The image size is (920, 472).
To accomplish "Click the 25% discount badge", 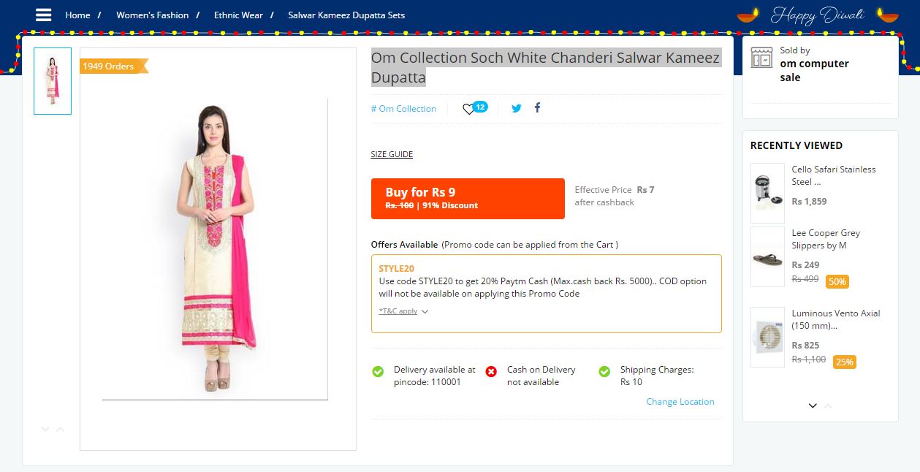I will (845, 362).
